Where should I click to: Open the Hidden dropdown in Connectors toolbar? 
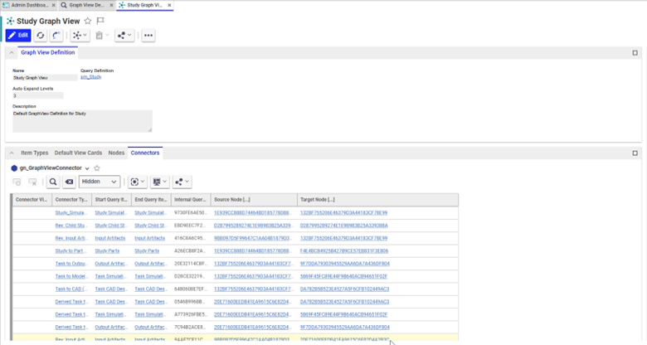tap(100, 182)
